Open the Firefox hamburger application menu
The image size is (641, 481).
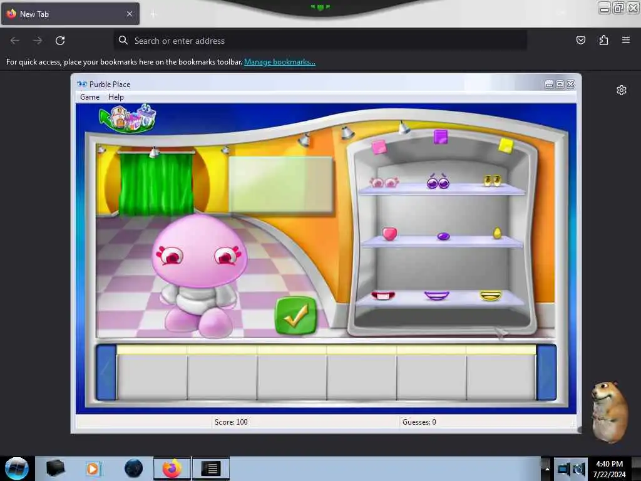[626, 40]
